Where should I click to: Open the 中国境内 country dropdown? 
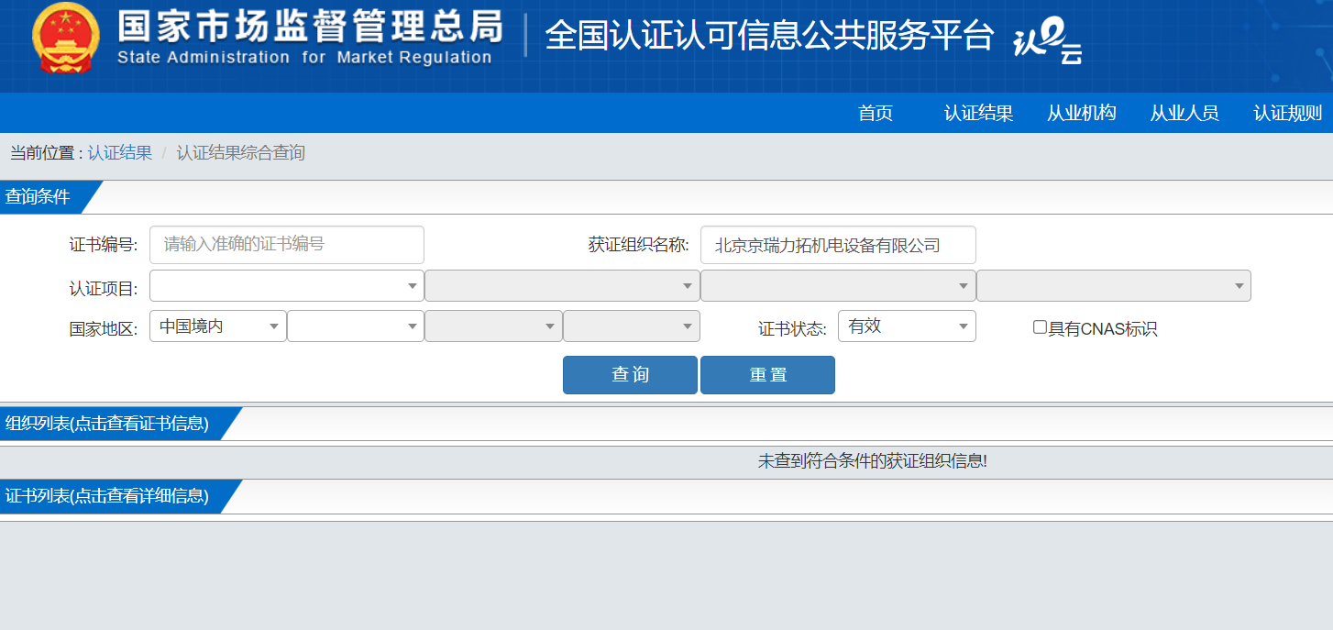[218, 326]
